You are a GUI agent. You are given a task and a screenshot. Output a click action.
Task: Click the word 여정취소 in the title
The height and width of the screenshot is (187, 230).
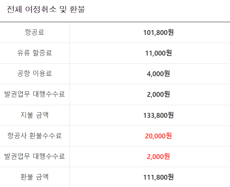click(x=41, y=9)
